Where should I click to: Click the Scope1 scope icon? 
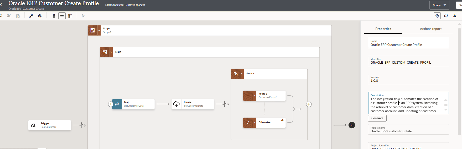93,30
